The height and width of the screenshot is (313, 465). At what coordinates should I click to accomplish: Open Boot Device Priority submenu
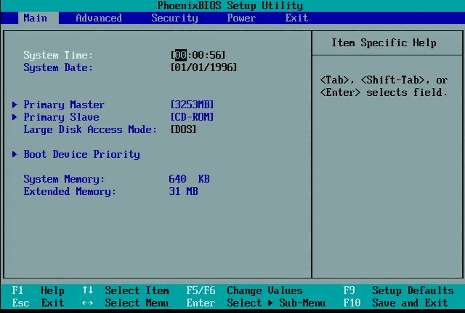82,154
